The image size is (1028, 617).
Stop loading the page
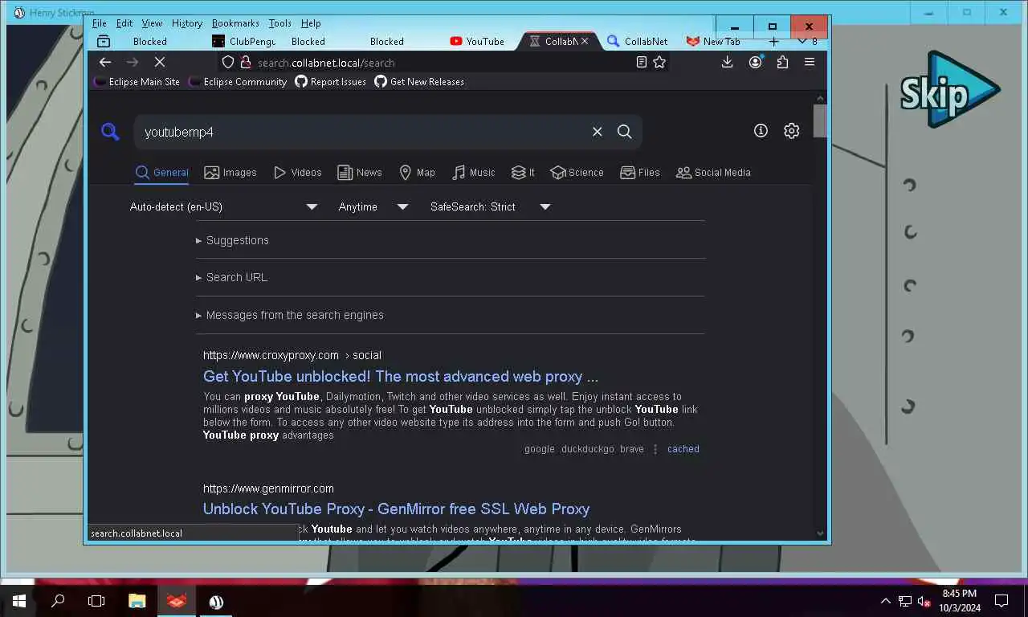[159, 62]
